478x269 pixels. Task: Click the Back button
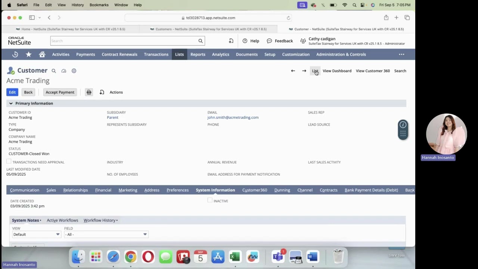[28, 92]
